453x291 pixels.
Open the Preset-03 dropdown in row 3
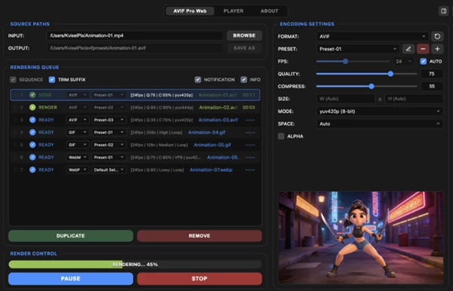coord(109,120)
